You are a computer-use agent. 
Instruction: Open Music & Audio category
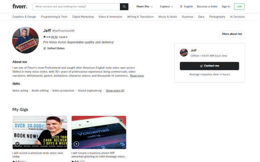pyautogui.click(x=168, y=17)
